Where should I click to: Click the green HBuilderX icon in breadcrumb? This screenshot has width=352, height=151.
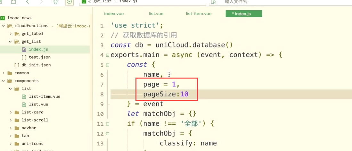click(x=84, y=2)
